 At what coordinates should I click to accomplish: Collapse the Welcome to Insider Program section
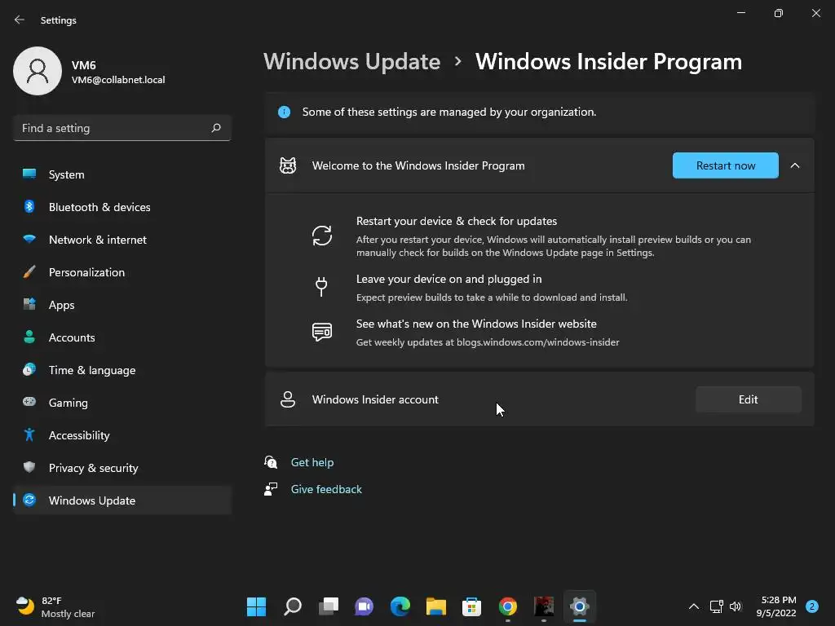click(794, 165)
